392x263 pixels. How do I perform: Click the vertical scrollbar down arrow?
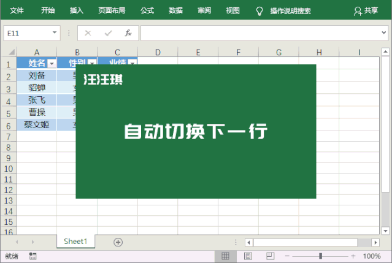click(x=385, y=231)
